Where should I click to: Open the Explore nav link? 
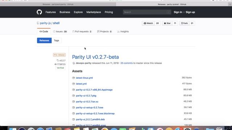[78, 12]
